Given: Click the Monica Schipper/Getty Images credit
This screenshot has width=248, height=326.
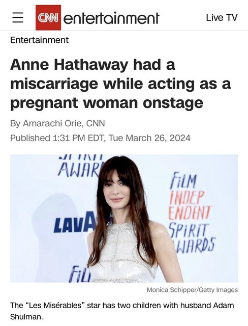Looking at the screenshot, I should 192,290.
